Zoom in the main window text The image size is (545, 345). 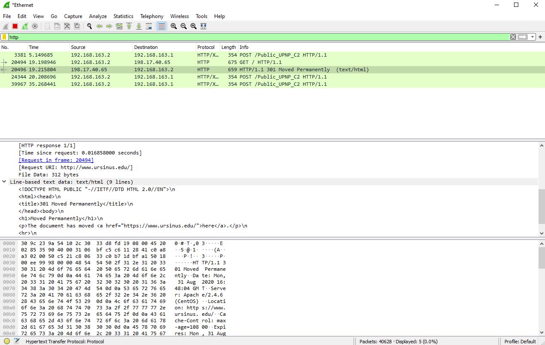point(174,26)
